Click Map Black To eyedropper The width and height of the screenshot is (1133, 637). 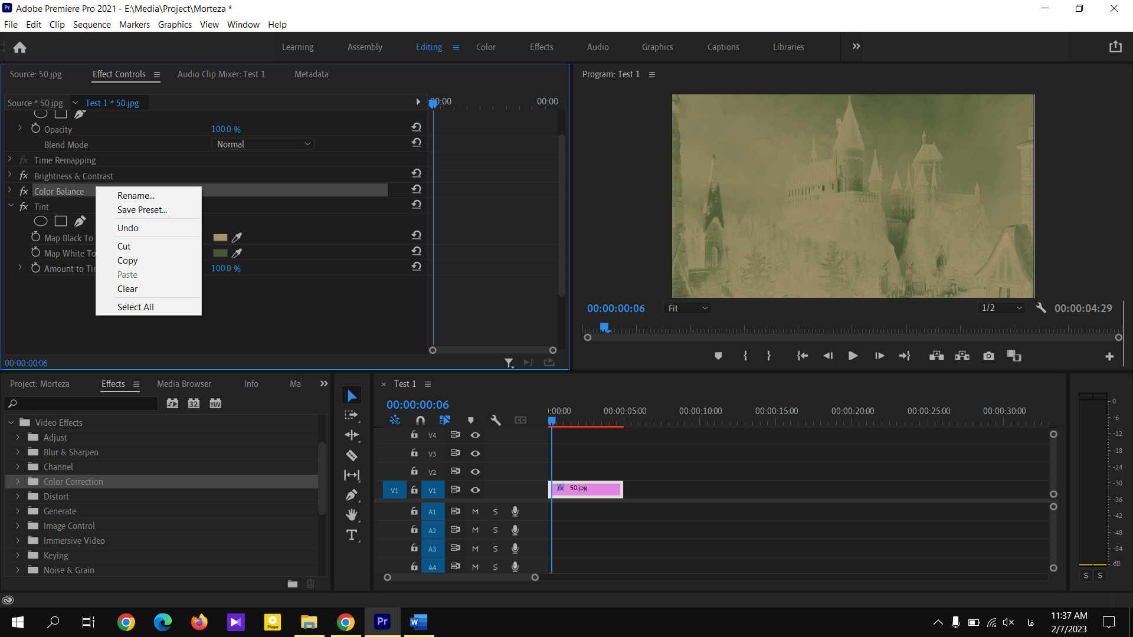point(237,238)
